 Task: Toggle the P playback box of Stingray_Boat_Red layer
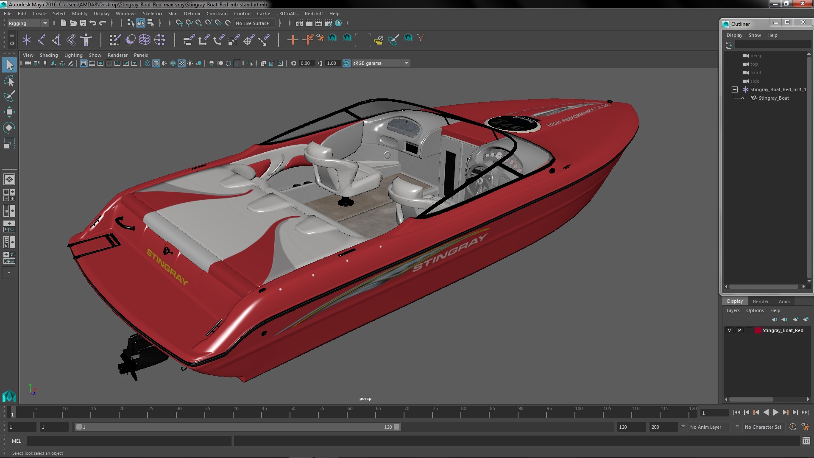pyautogui.click(x=739, y=330)
